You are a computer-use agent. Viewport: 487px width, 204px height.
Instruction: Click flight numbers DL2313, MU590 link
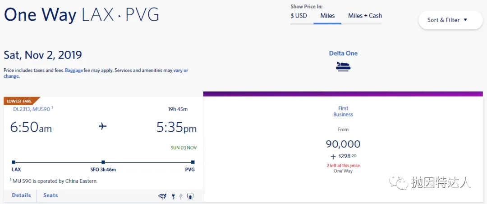pos(32,109)
